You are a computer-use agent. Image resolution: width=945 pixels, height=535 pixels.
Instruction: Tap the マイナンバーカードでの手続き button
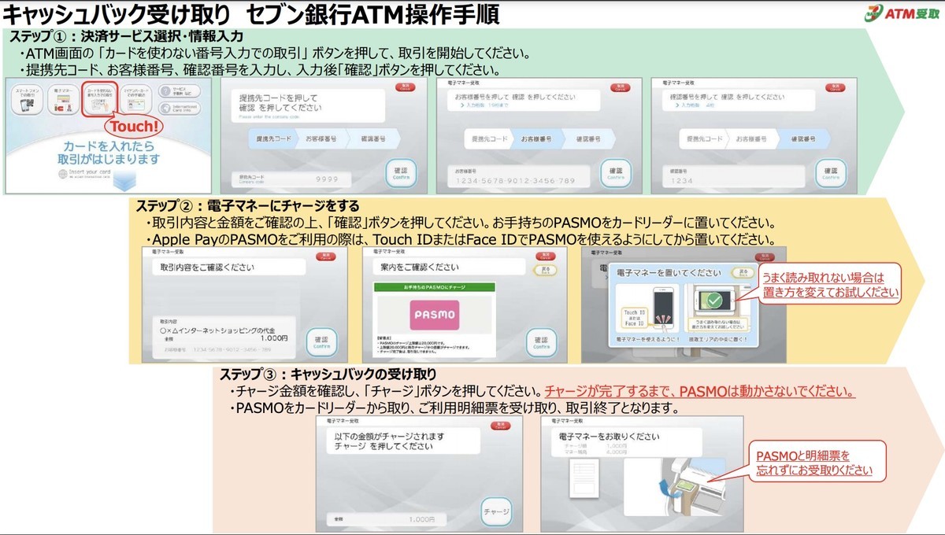tap(135, 100)
